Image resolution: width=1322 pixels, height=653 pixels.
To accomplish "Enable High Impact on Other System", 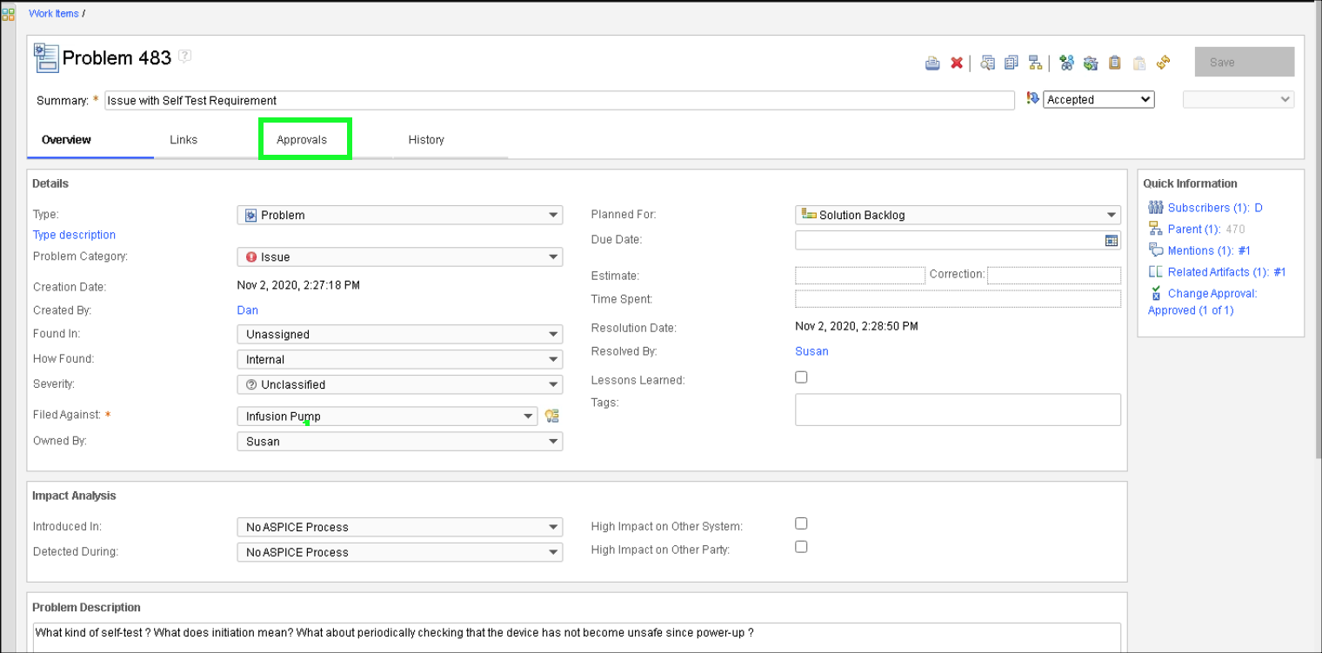I will (801, 523).
